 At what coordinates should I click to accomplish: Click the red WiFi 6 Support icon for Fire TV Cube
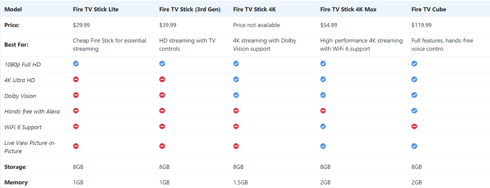[x=414, y=126]
